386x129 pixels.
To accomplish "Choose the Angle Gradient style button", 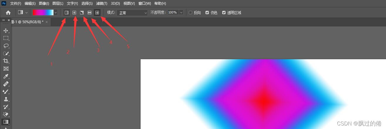I will coord(82,13).
